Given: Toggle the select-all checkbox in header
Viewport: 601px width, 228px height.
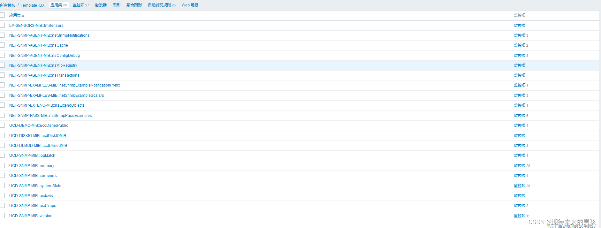Looking at the screenshot, I should tap(2, 15).
